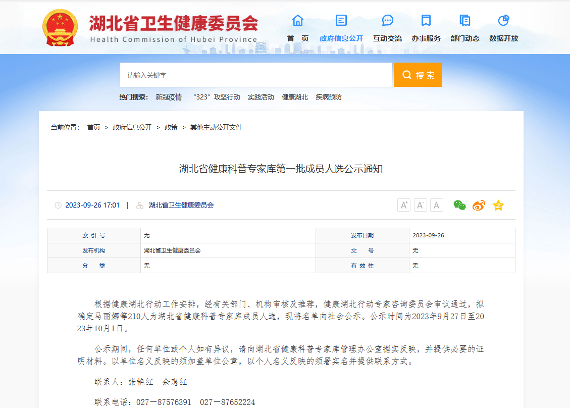Click the national emblem logo
The width and height of the screenshot is (570, 408).
point(60,28)
